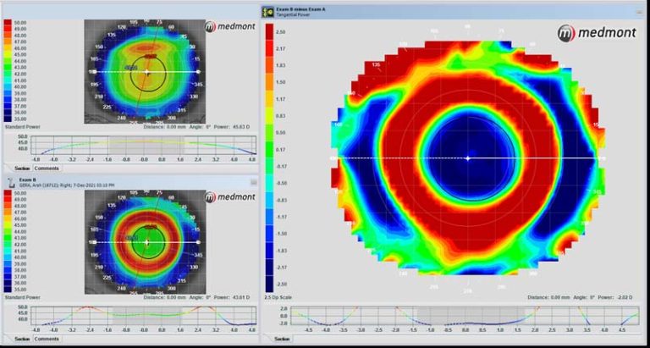Select the Section tab under the difference map
The height and width of the screenshot is (348, 650).
pyautogui.click(x=282, y=339)
